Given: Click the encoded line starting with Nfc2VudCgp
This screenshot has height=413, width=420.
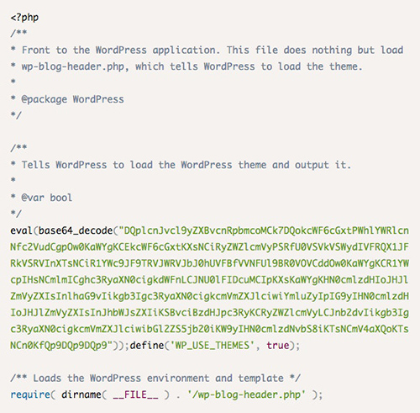Looking at the screenshot, I should [x=209, y=247].
